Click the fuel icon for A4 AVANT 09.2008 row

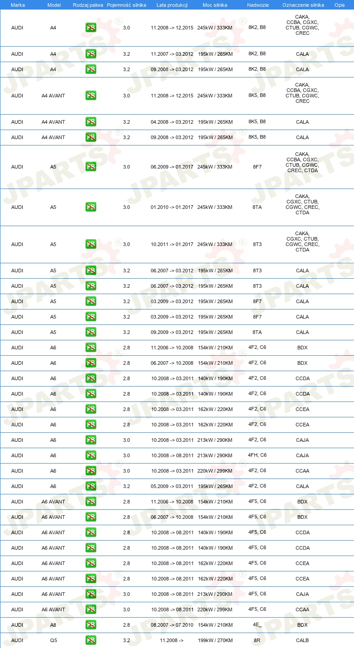click(91, 137)
